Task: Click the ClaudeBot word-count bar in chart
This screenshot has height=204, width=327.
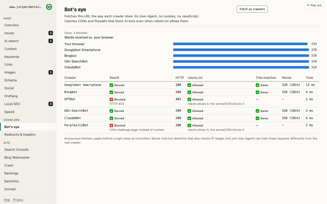Action: 241,67
